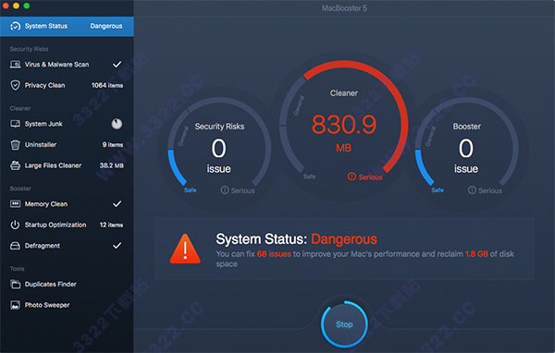Click the Defragment drive icon

click(x=15, y=246)
